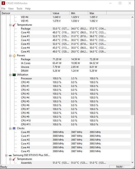Click the Utilization chip icon
This screenshot has height=169, width=135.
[x=14, y=75]
